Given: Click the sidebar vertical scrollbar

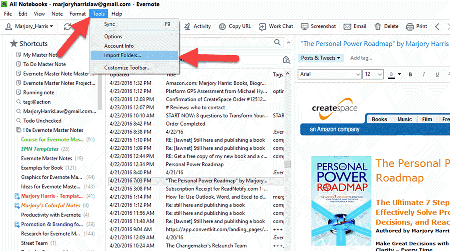Looking at the screenshot, I should (100, 92).
